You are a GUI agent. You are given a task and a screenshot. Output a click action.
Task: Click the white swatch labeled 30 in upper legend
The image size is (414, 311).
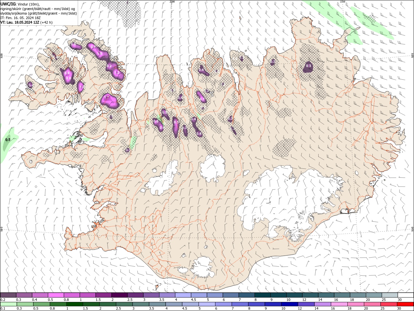pyautogui.click(x=406, y=295)
